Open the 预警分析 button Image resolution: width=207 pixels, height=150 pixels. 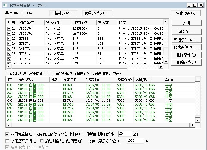(97, 13)
